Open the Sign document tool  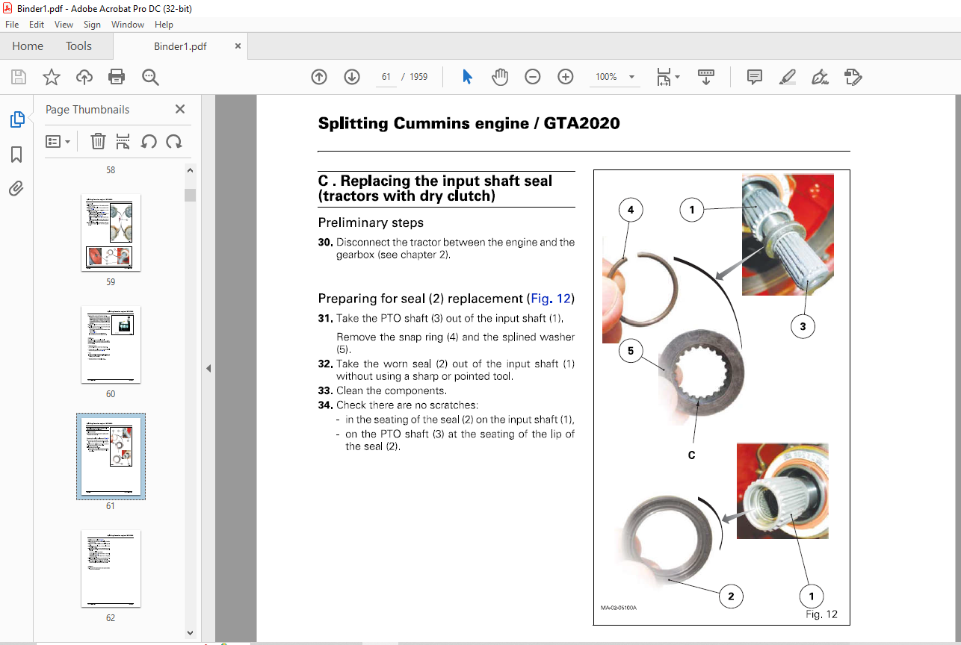point(820,77)
